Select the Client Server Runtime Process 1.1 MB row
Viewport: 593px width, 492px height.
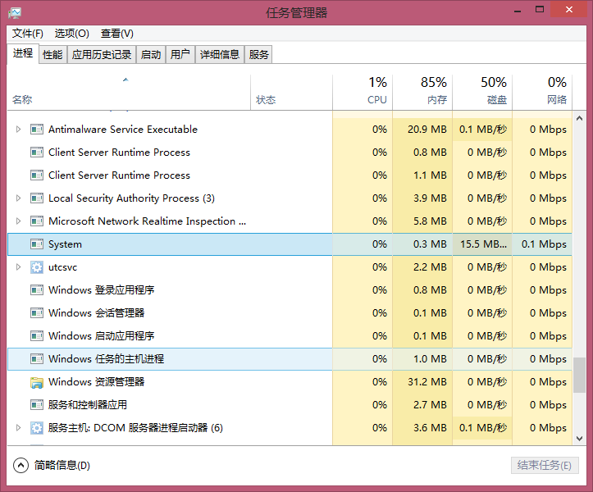click(290, 175)
